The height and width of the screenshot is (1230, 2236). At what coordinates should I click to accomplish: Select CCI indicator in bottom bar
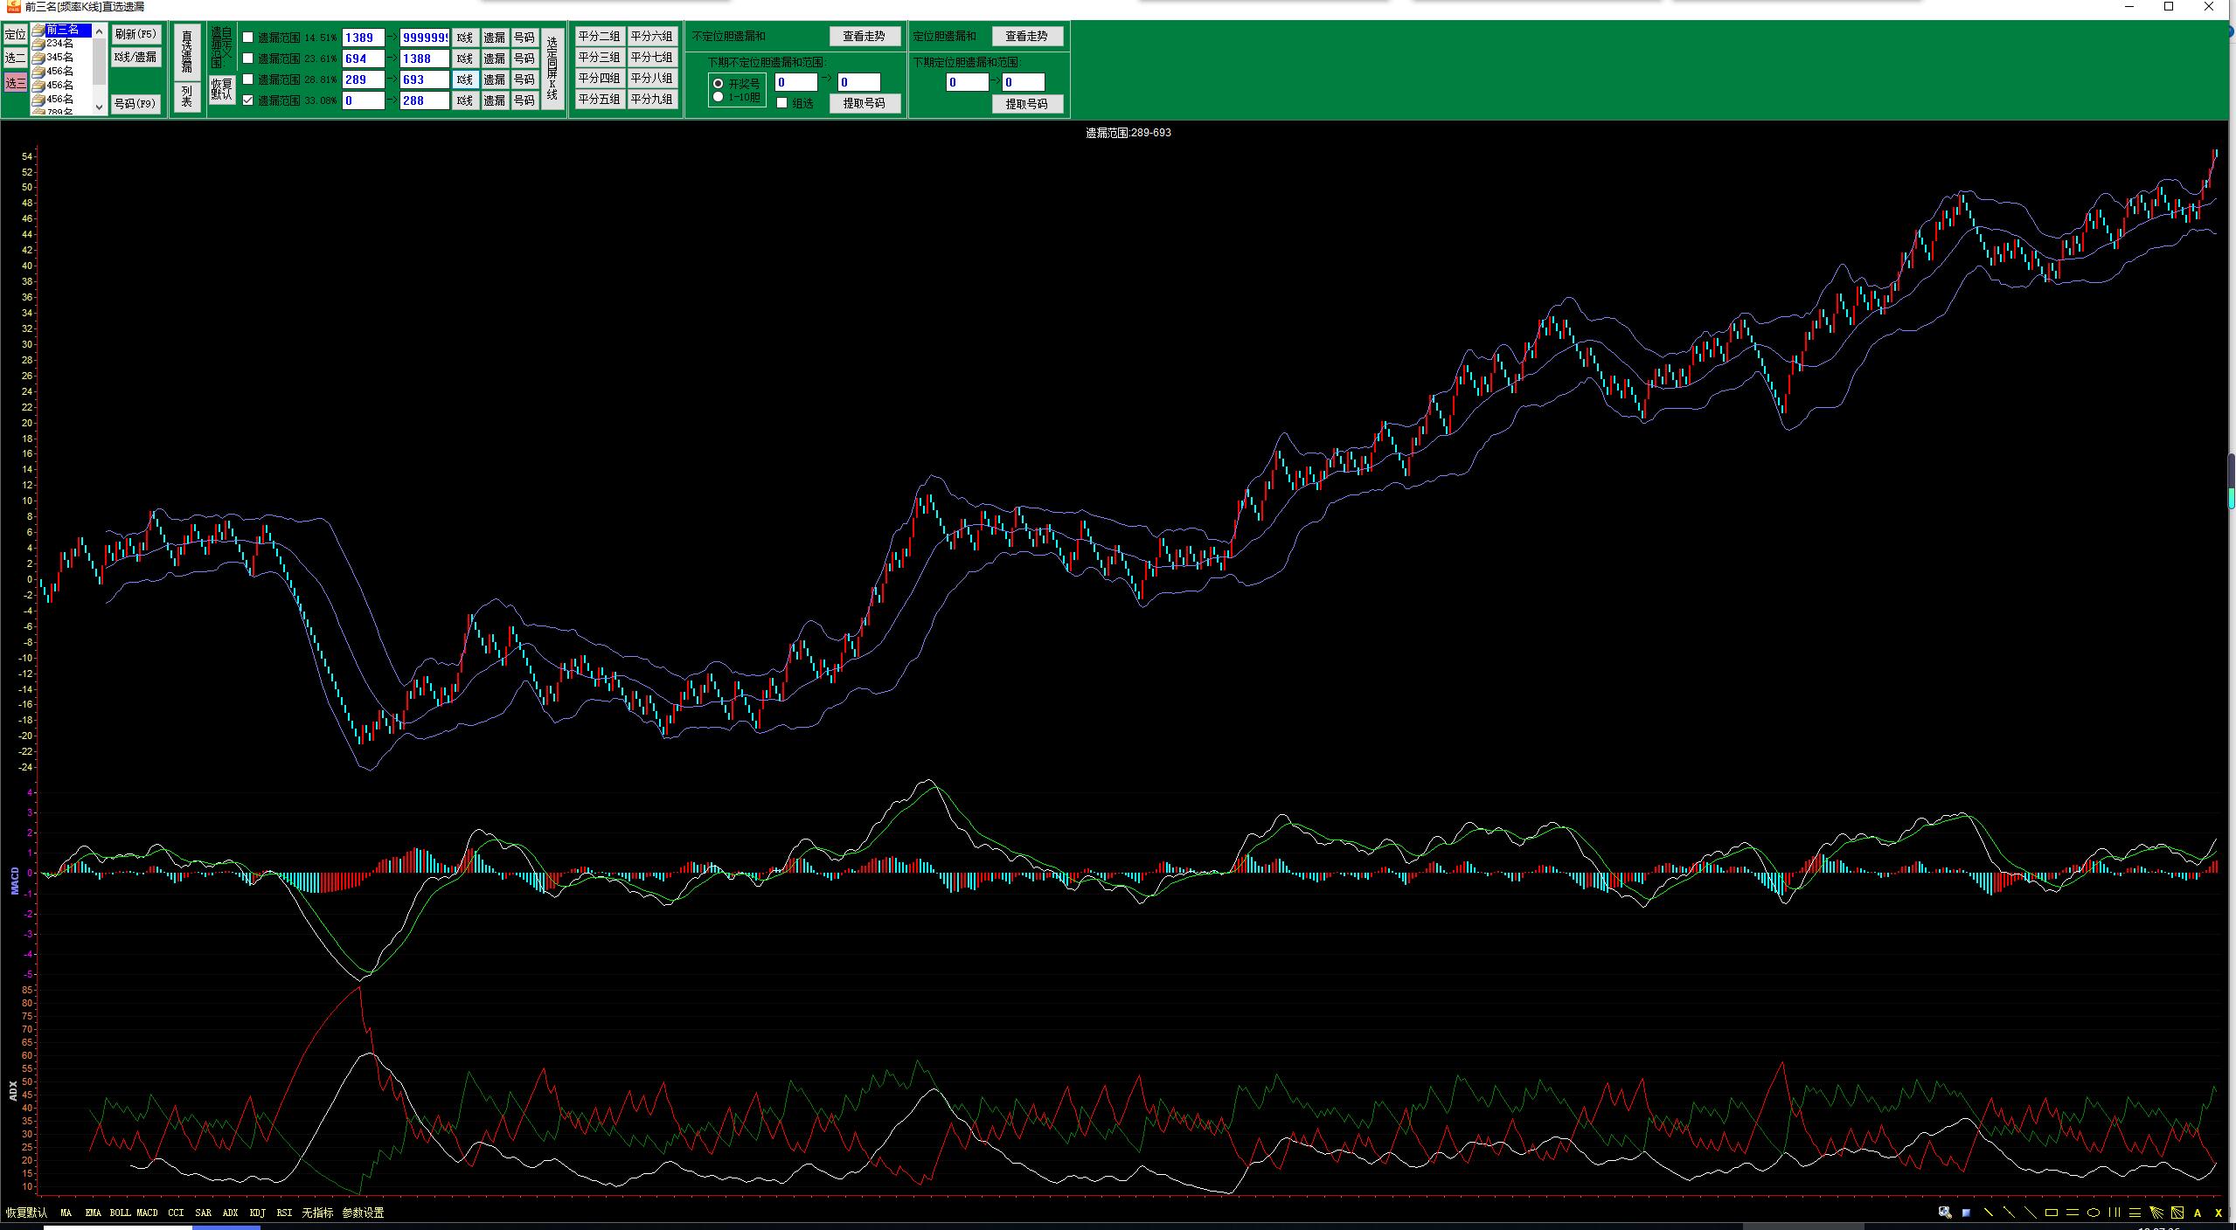176,1213
